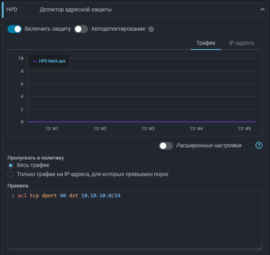Open autodetection settings gear icon

(x=151, y=29)
